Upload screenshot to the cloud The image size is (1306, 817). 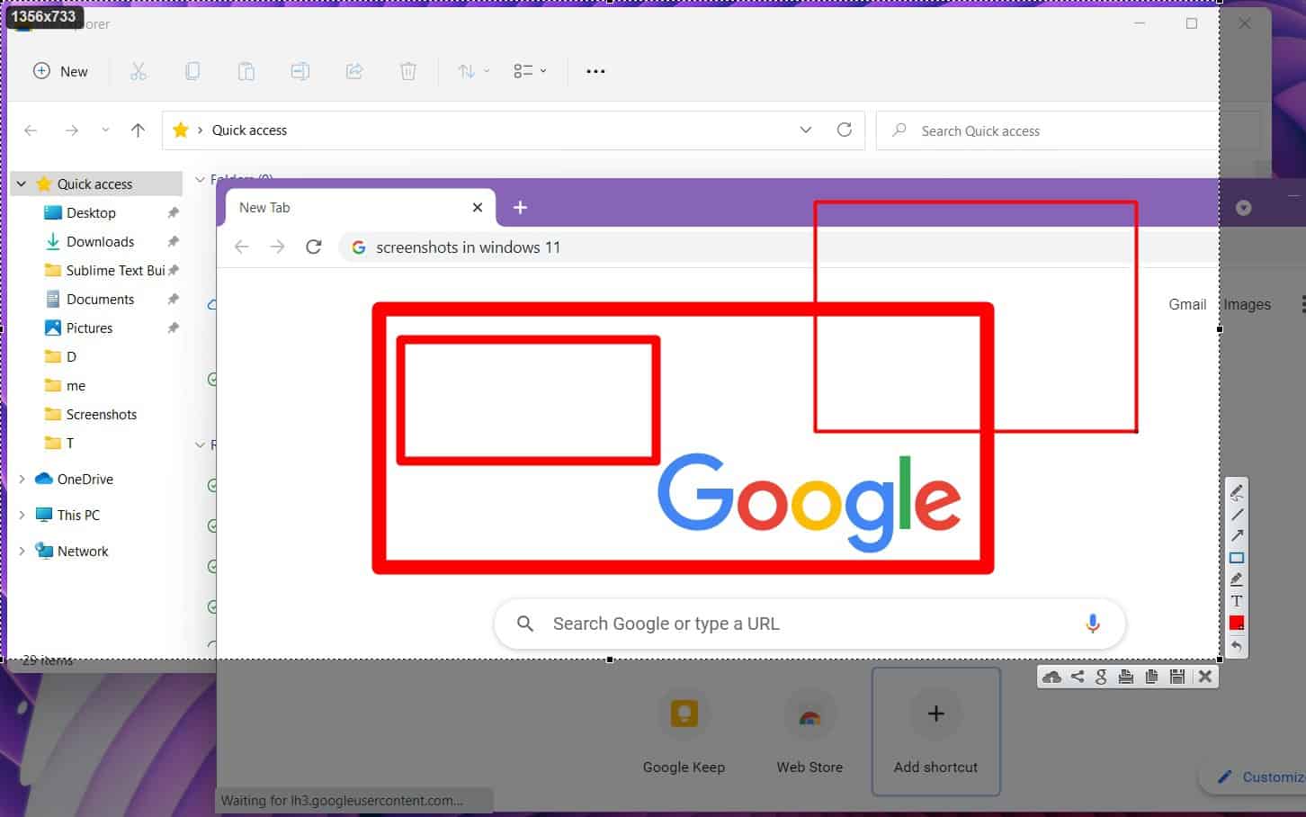tap(1051, 677)
